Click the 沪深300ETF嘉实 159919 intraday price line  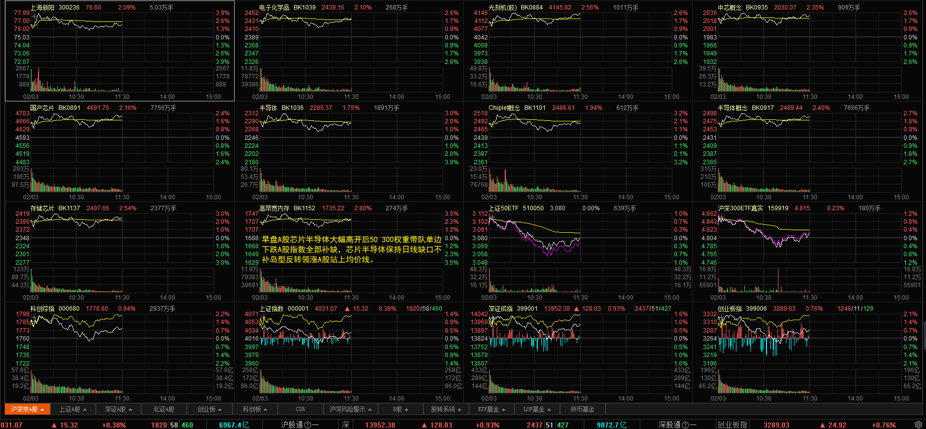coord(764,231)
